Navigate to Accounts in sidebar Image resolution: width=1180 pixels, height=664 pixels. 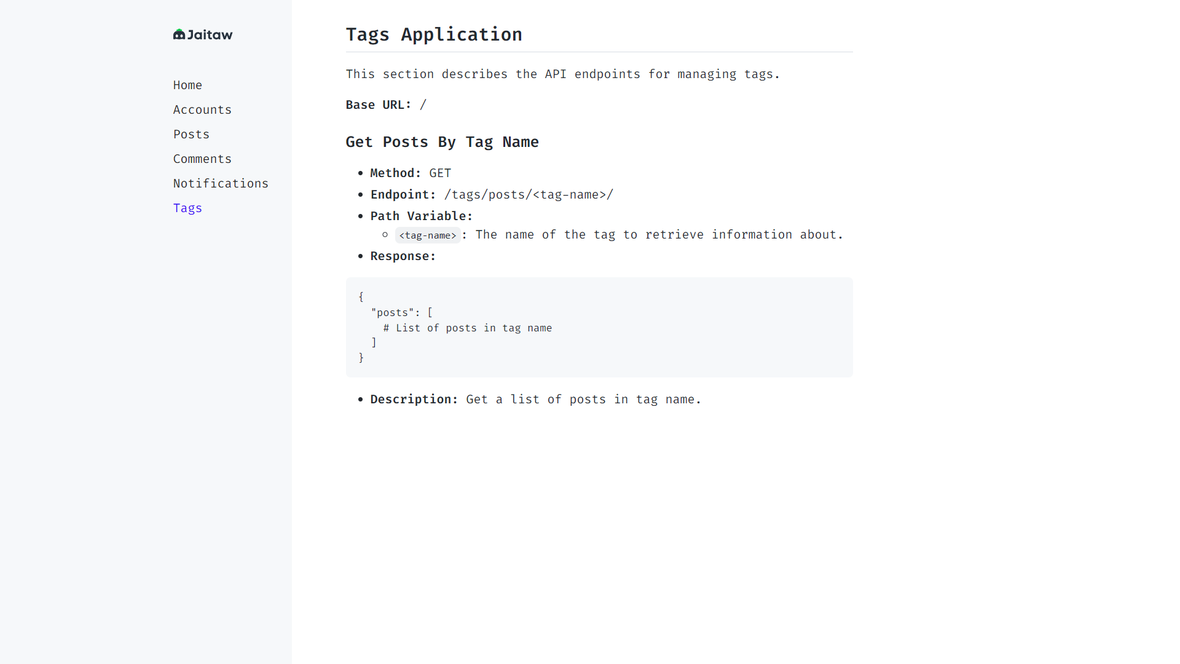[202, 109]
